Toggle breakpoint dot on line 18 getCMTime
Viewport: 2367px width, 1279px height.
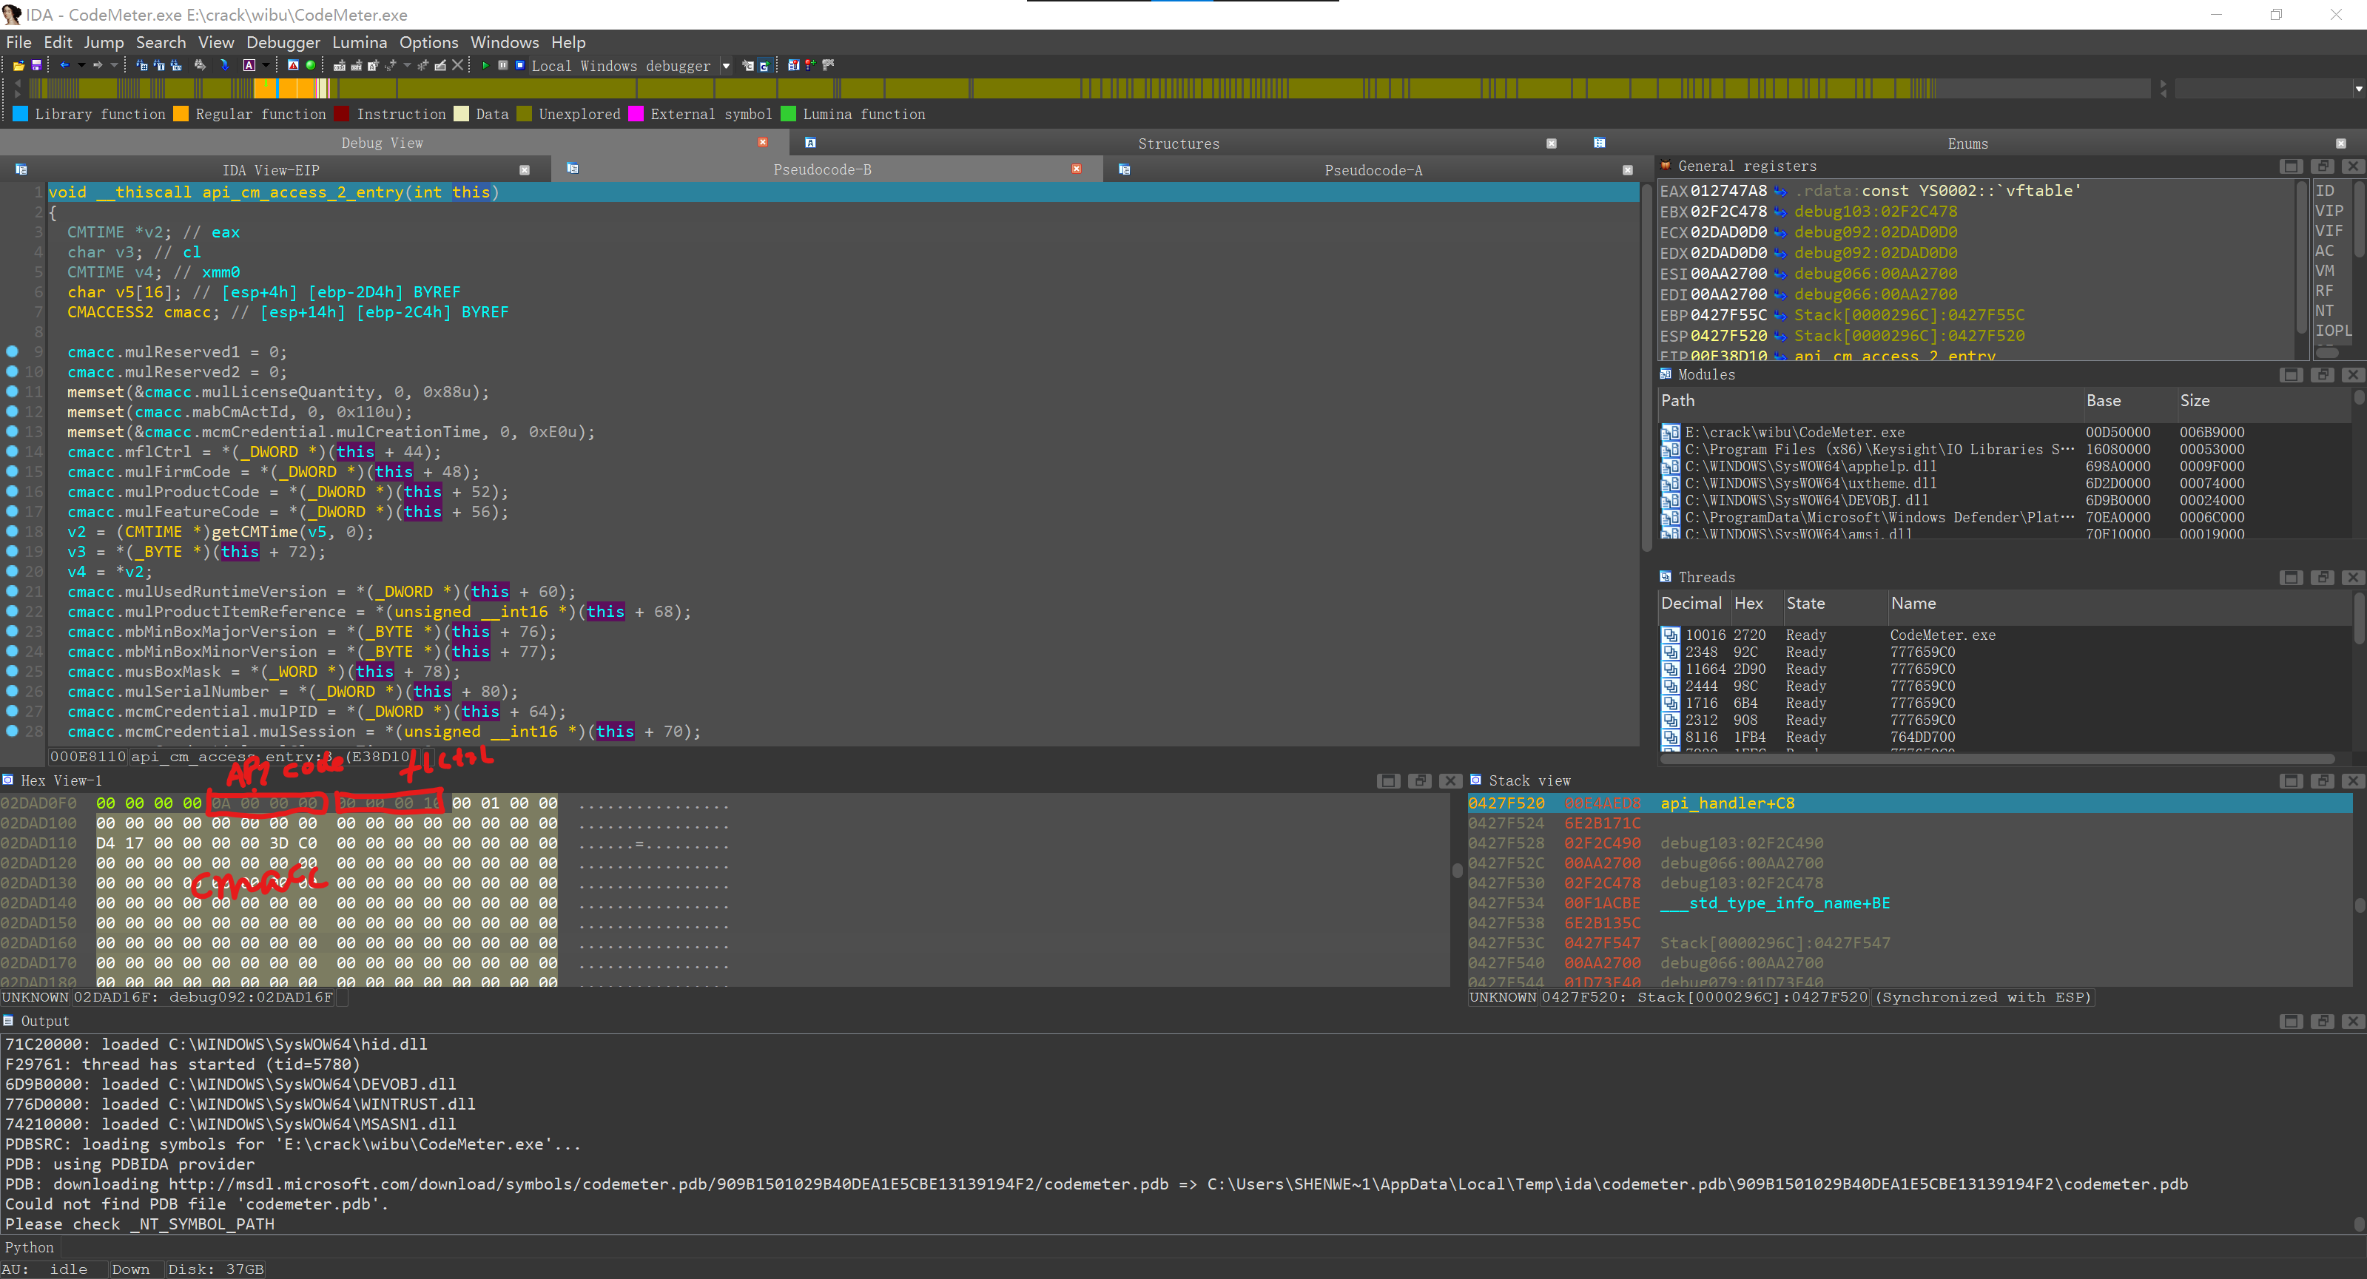[x=12, y=531]
